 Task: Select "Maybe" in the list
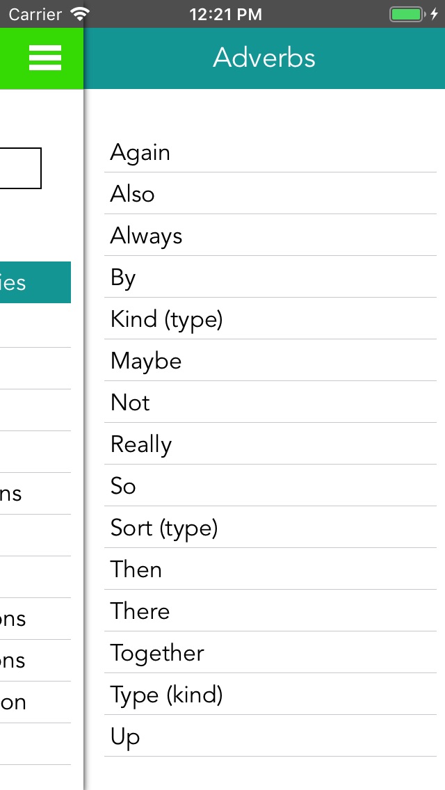[270, 361]
